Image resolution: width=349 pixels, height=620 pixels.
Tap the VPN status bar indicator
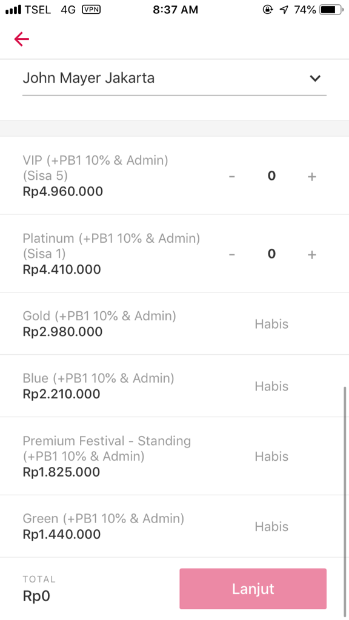click(91, 10)
